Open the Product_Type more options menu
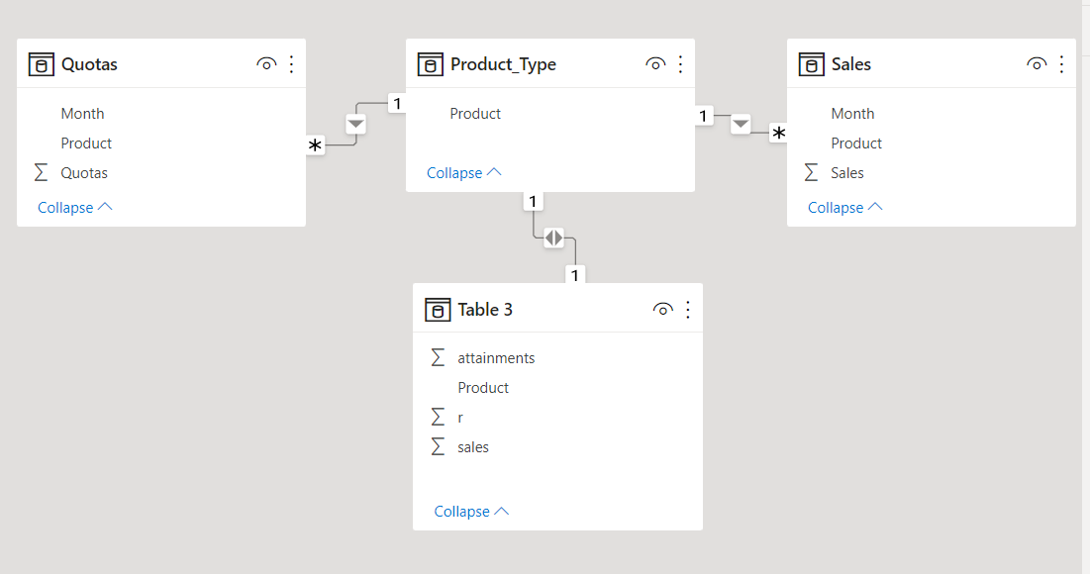Image resolution: width=1090 pixels, height=574 pixels. 680,64
